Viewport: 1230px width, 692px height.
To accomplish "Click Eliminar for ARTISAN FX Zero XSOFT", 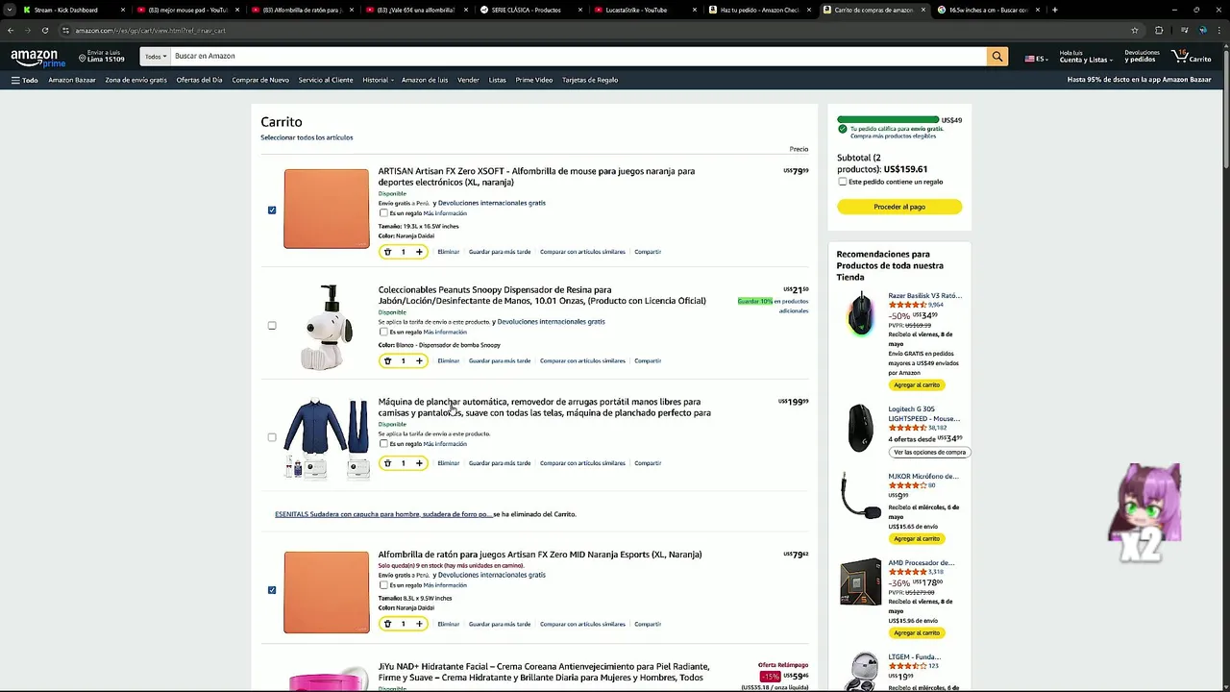I will pyautogui.click(x=448, y=252).
